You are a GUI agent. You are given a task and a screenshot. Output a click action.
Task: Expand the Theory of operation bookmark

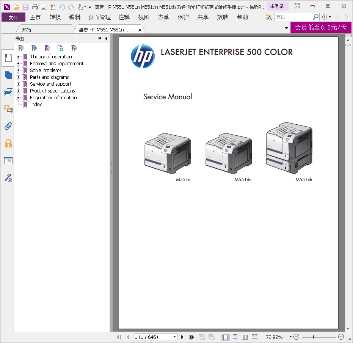point(19,57)
